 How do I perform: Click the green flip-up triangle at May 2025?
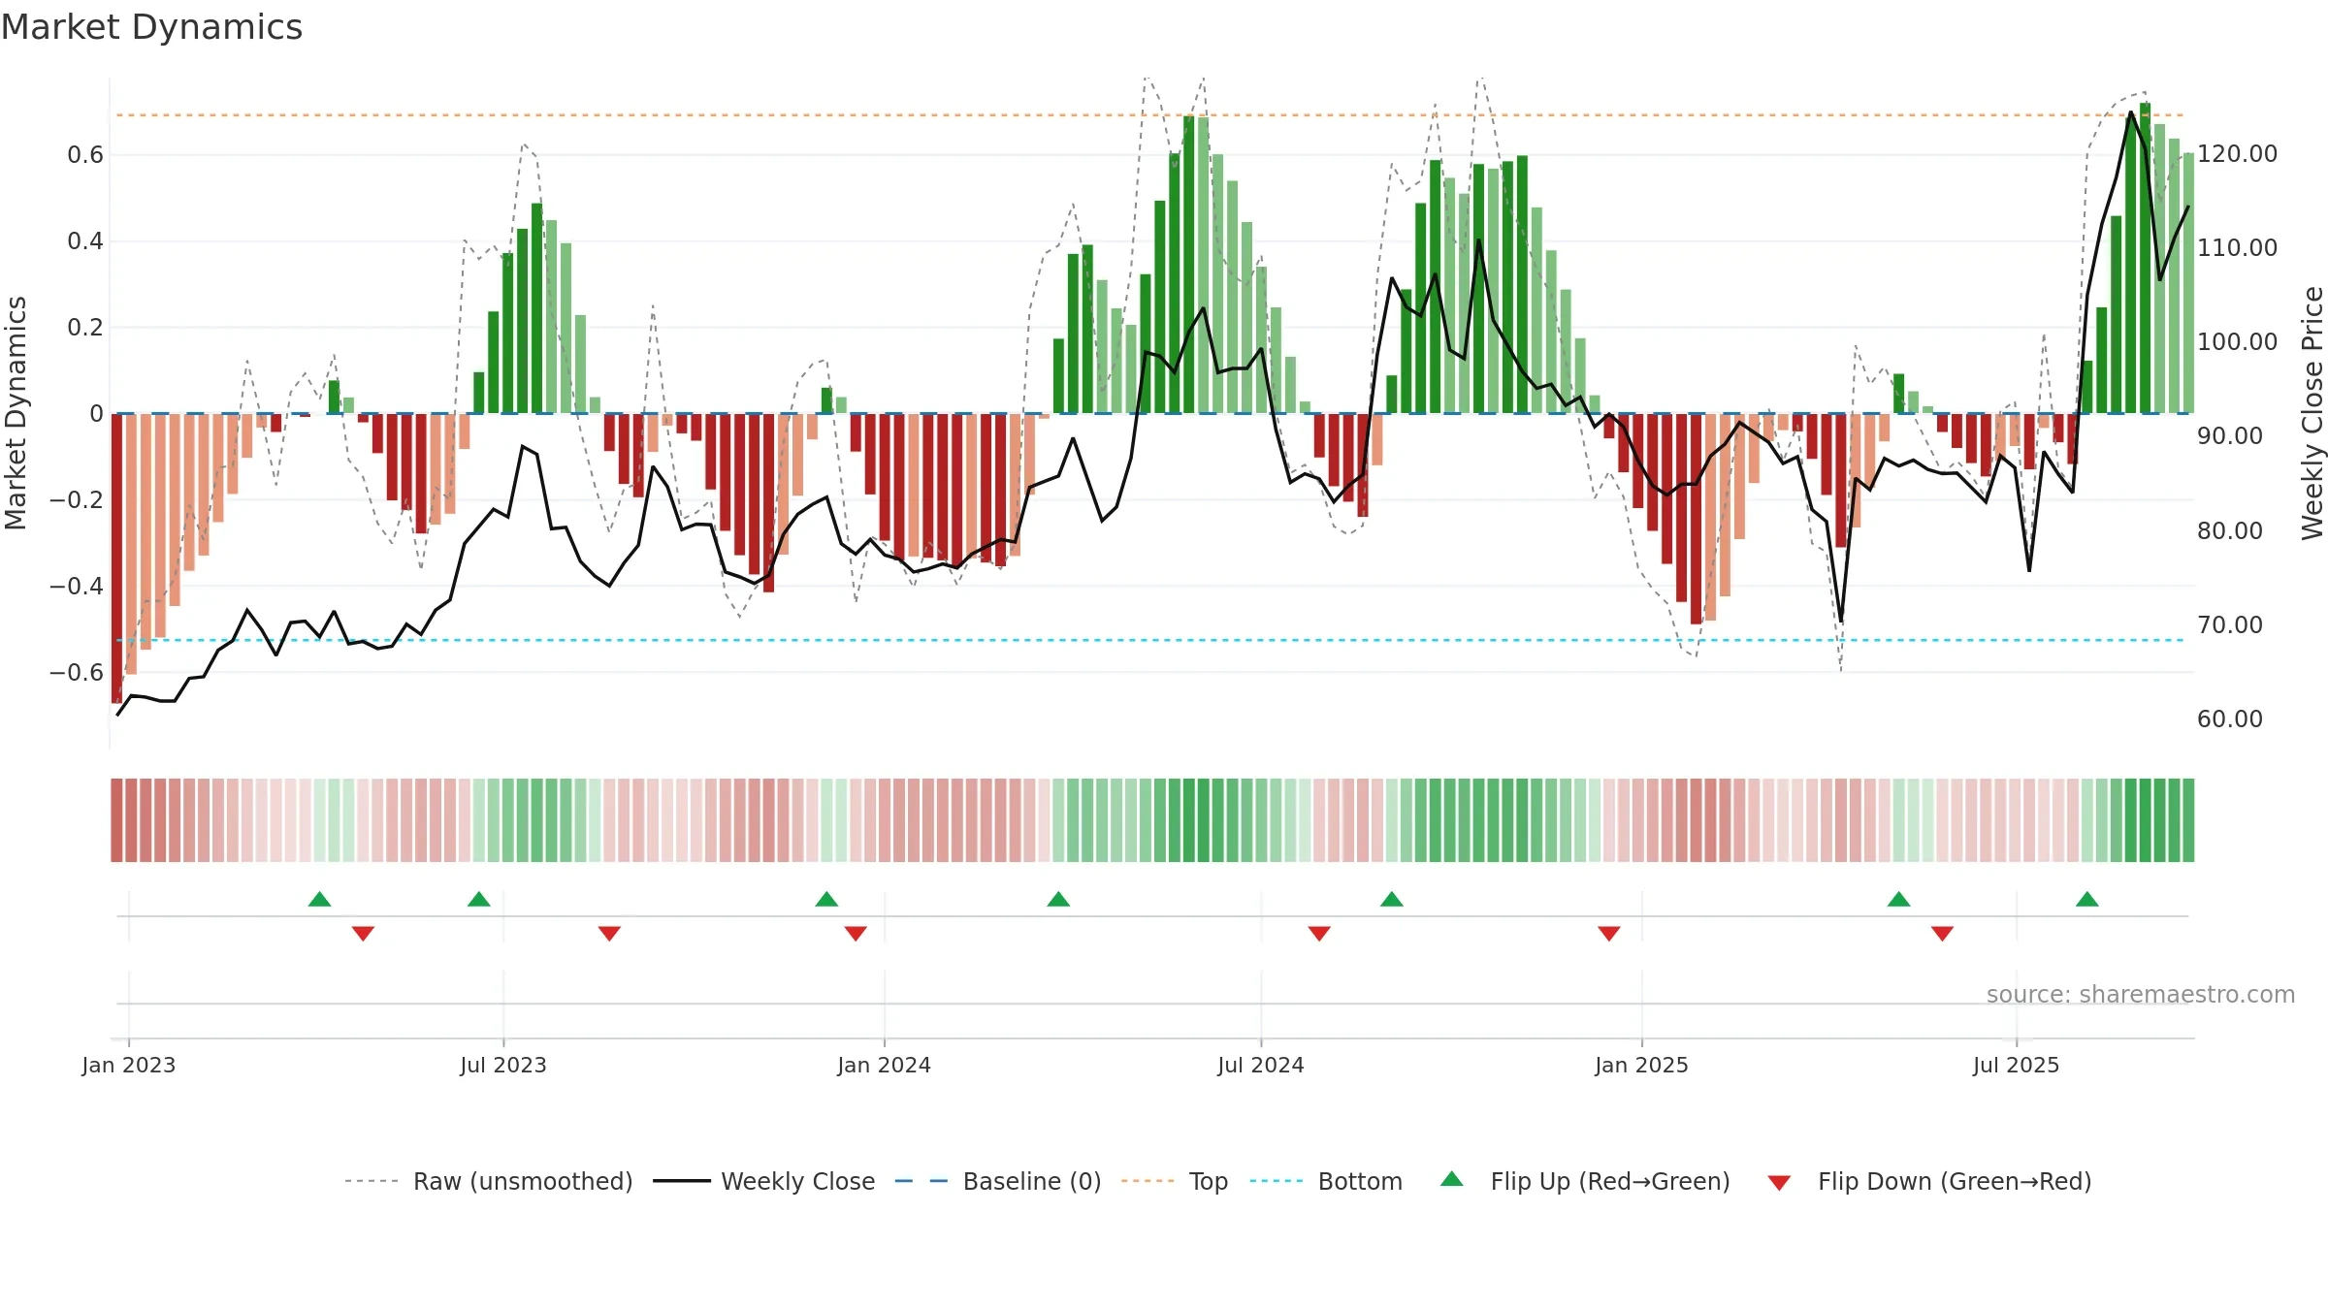tap(1899, 899)
